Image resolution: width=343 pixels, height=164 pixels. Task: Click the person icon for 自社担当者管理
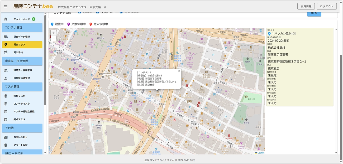point(6,78)
